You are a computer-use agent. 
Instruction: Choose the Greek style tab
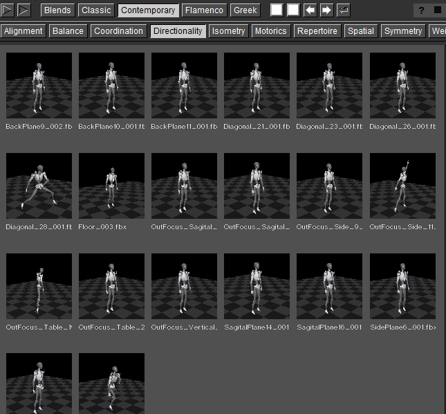[x=245, y=10]
